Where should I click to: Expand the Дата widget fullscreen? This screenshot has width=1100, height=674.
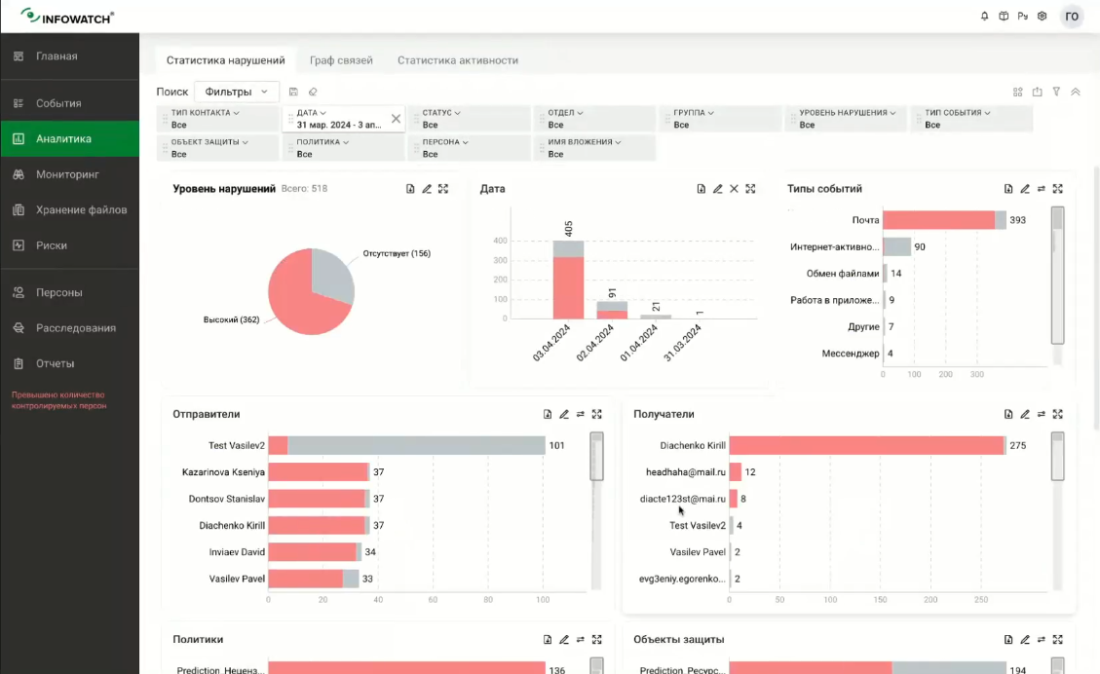pos(750,189)
